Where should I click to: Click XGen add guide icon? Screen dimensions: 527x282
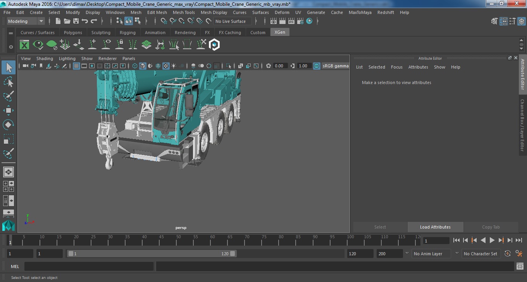pos(92,45)
